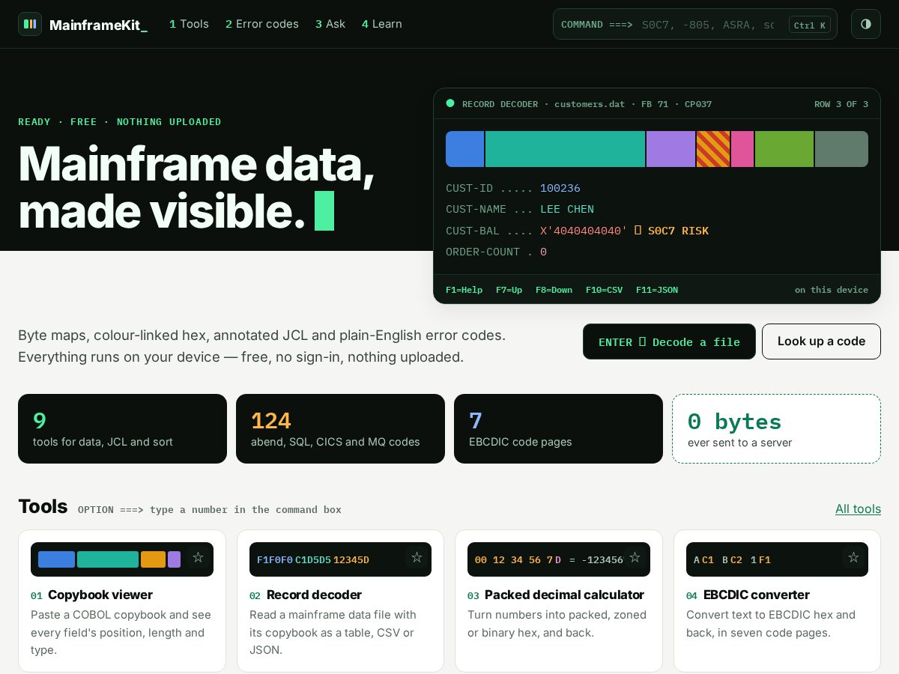The width and height of the screenshot is (899, 674).
Task: Click the Ctrl K shortcut badge
Action: click(x=810, y=25)
